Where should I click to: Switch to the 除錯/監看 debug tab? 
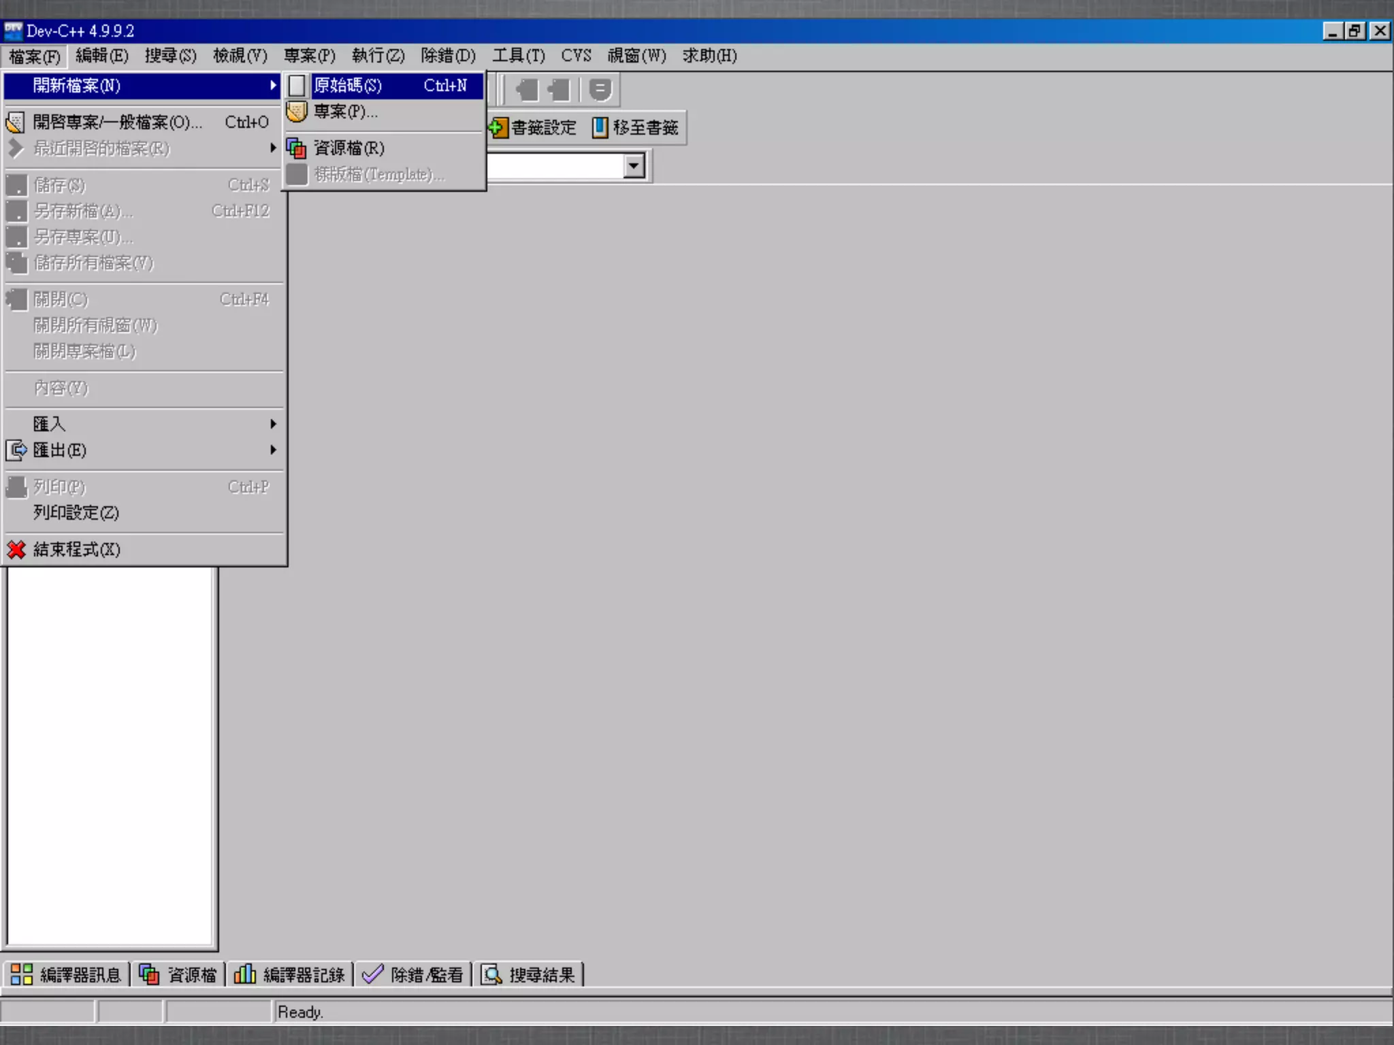pyautogui.click(x=413, y=975)
